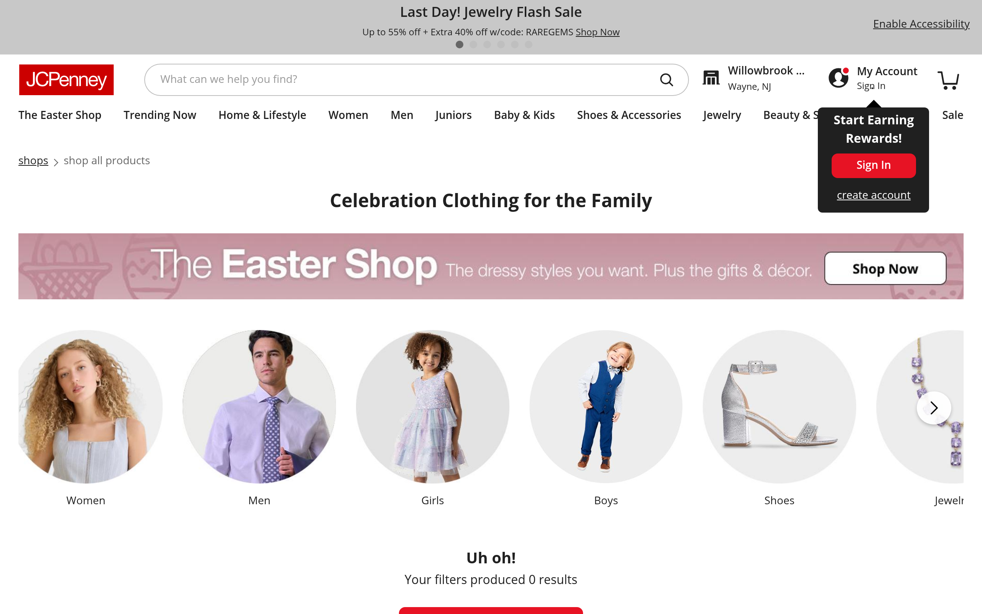Select the first promo banner dot
The height and width of the screenshot is (614, 982).
click(459, 45)
